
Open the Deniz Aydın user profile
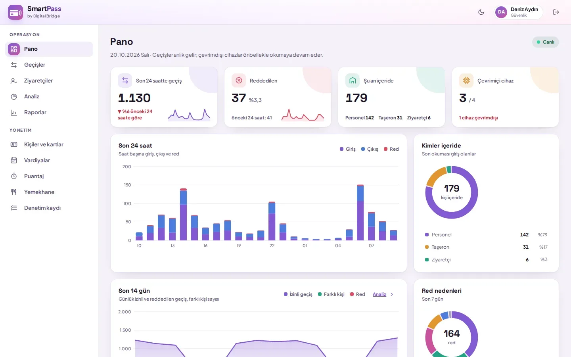pyautogui.click(x=518, y=12)
